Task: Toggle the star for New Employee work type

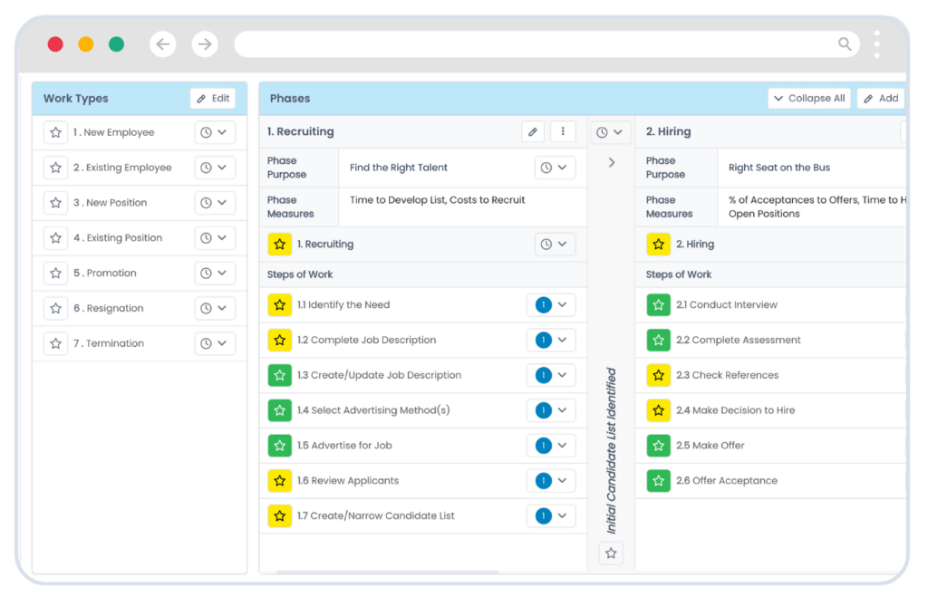Action: [x=56, y=133]
